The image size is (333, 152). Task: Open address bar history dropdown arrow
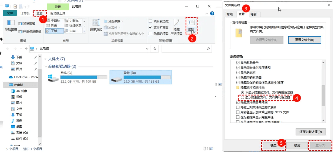(x=147, y=49)
